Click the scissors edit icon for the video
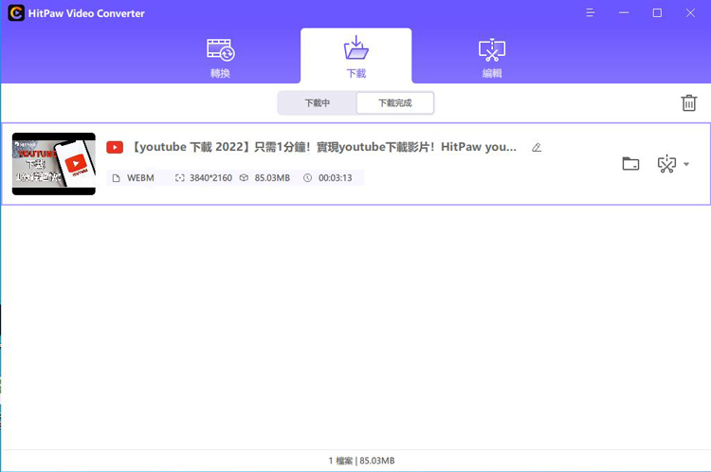Screen dimensions: 711x472 [x=666, y=164]
